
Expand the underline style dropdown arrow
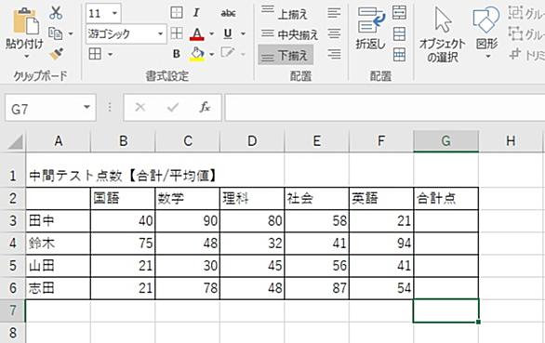(x=243, y=33)
